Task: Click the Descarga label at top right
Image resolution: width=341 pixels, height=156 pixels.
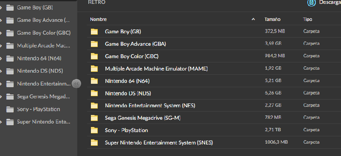Action: pos(330,3)
